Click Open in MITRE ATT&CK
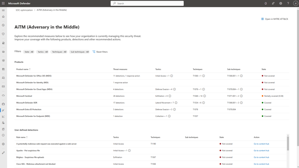Viewport: 299px width, 168px height. point(274,19)
